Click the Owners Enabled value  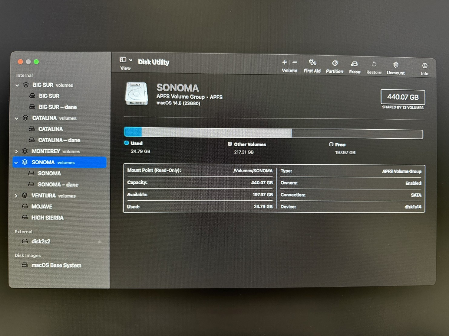[x=413, y=183]
